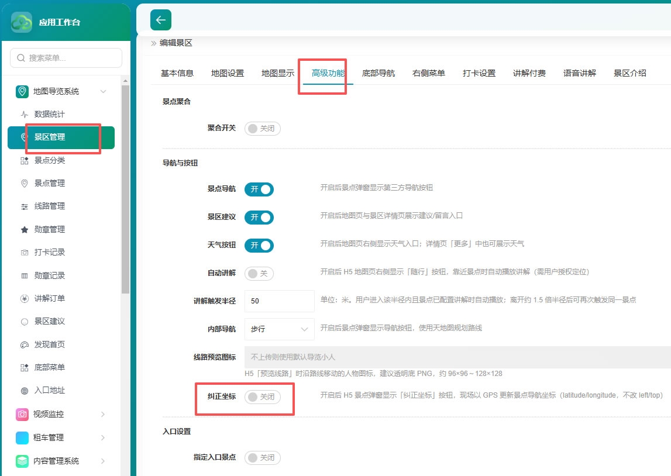Select the 高级功能 tab
Image resolution: width=671 pixels, height=476 pixels.
tap(328, 73)
